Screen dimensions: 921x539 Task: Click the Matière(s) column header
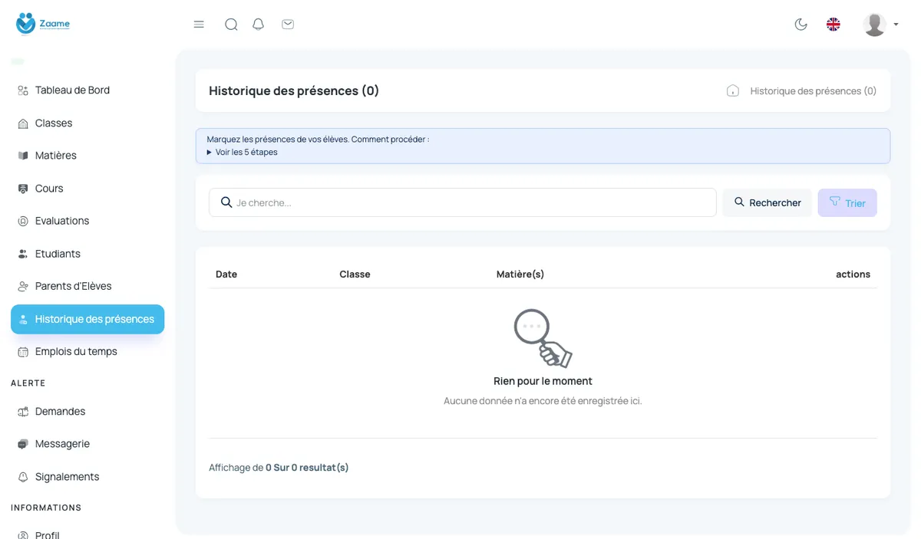click(x=520, y=274)
